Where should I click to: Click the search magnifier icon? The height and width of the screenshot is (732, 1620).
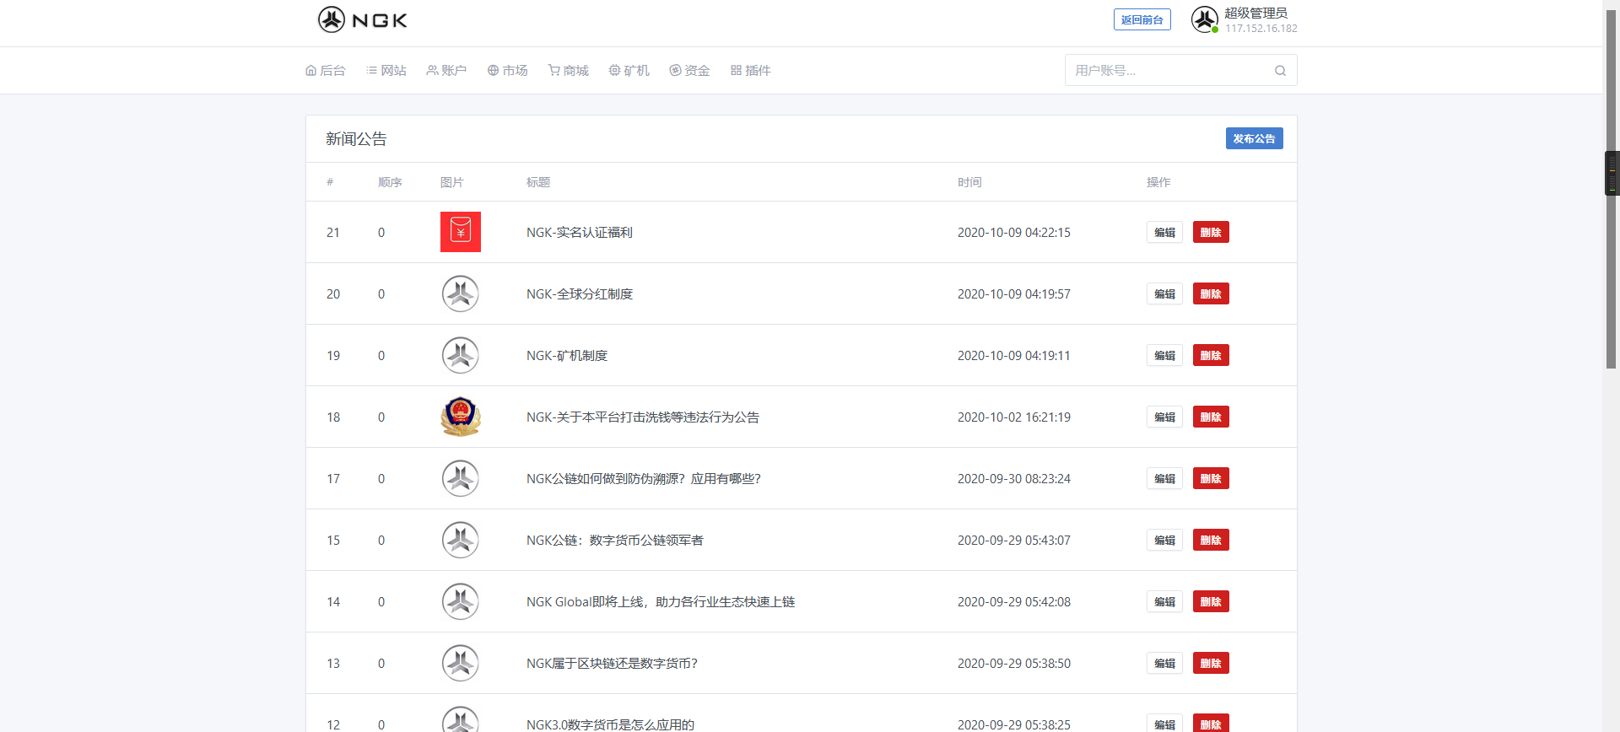[1280, 71]
